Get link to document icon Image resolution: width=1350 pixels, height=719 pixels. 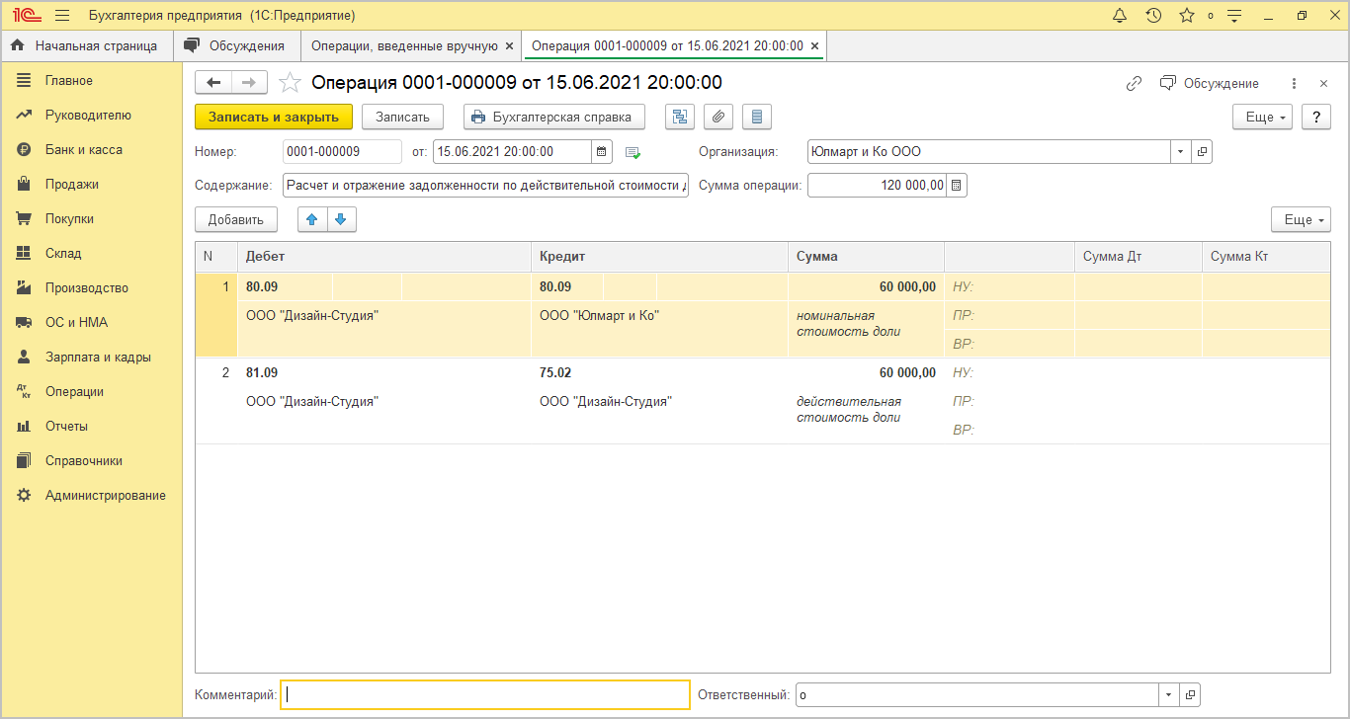[1135, 84]
